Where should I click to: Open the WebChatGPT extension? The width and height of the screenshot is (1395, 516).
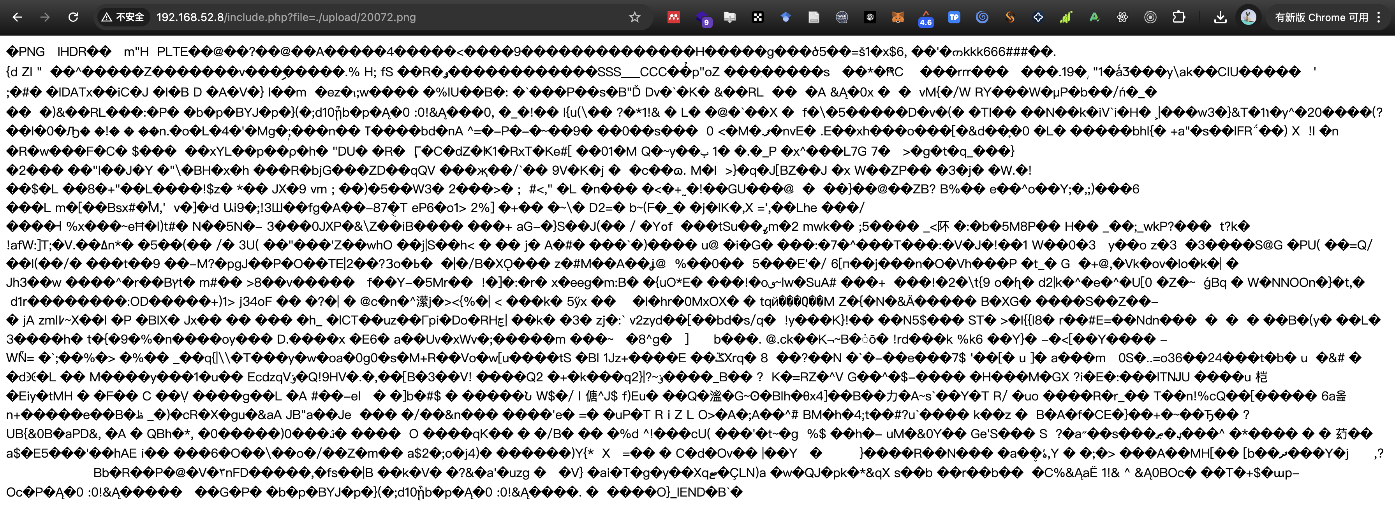[x=842, y=17]
